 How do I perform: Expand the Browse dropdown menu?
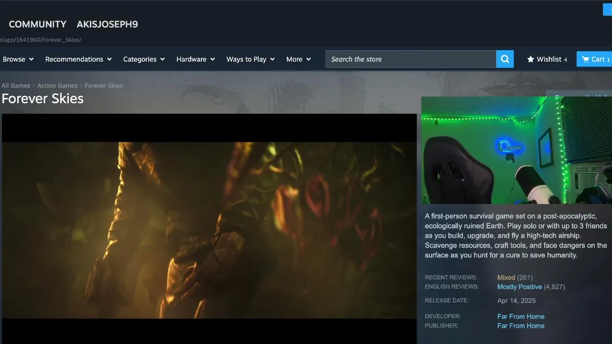(18, 59)
